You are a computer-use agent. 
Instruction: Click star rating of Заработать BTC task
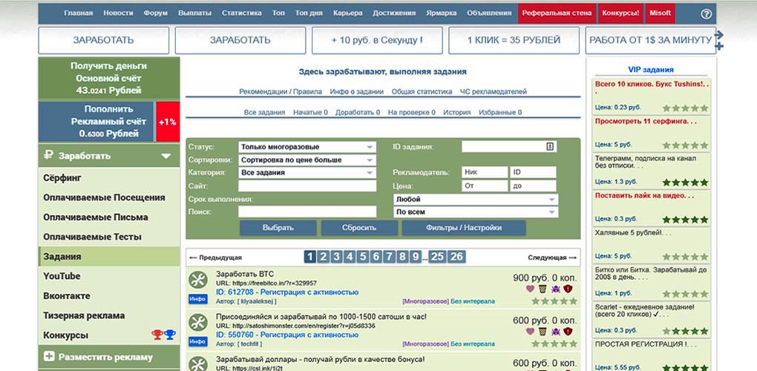pyautogui.click(x=554, y=301)
